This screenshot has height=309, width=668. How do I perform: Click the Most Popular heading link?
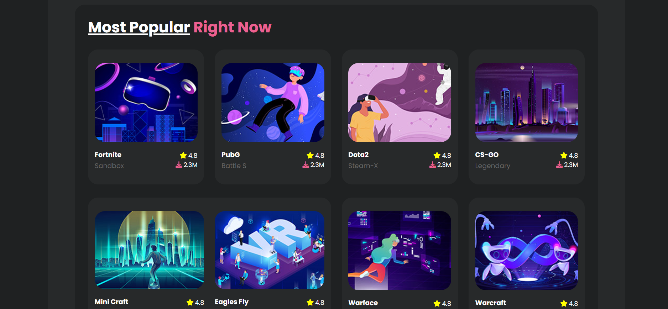pos(139,27)
